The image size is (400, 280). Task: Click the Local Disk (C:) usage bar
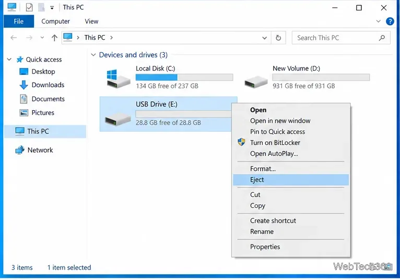click(184, 77)
